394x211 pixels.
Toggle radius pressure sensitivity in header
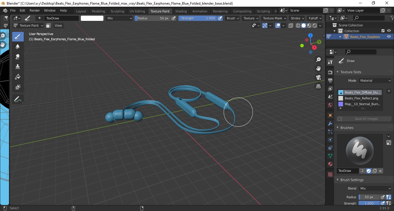174,18
